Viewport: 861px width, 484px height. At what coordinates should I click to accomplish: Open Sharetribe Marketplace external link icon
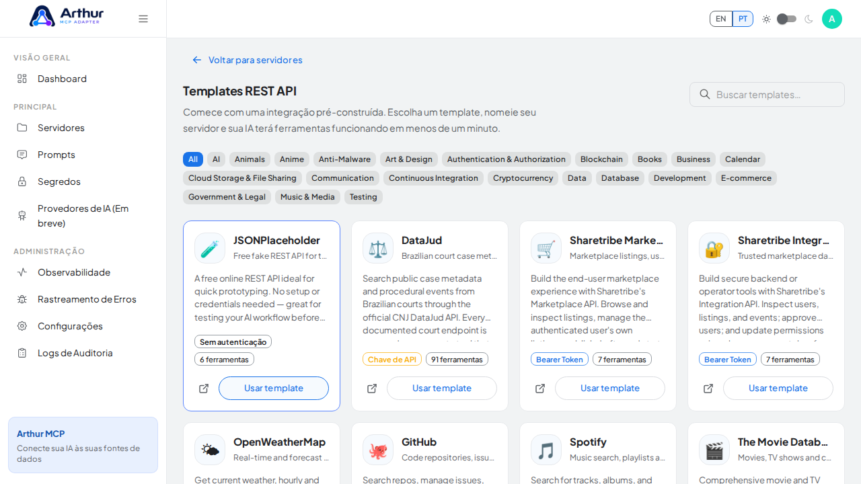(540, 389)
